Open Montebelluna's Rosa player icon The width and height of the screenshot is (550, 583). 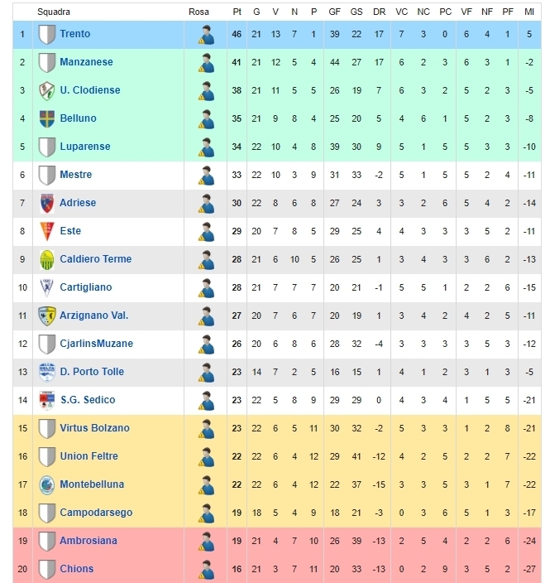pos(206,485)
